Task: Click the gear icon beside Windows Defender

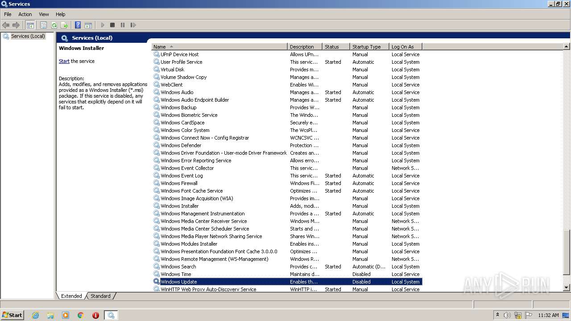Action: (156, 145)
